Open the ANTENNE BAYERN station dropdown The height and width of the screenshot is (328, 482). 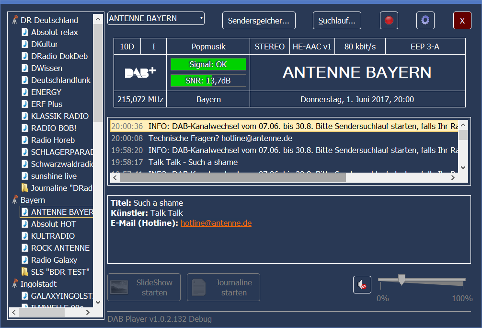point(156,19)
